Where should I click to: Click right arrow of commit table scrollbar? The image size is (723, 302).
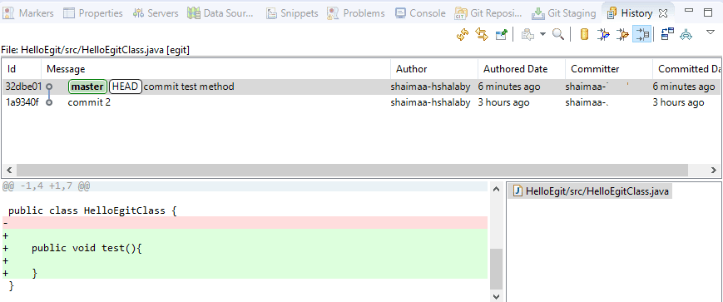point(714,170)
